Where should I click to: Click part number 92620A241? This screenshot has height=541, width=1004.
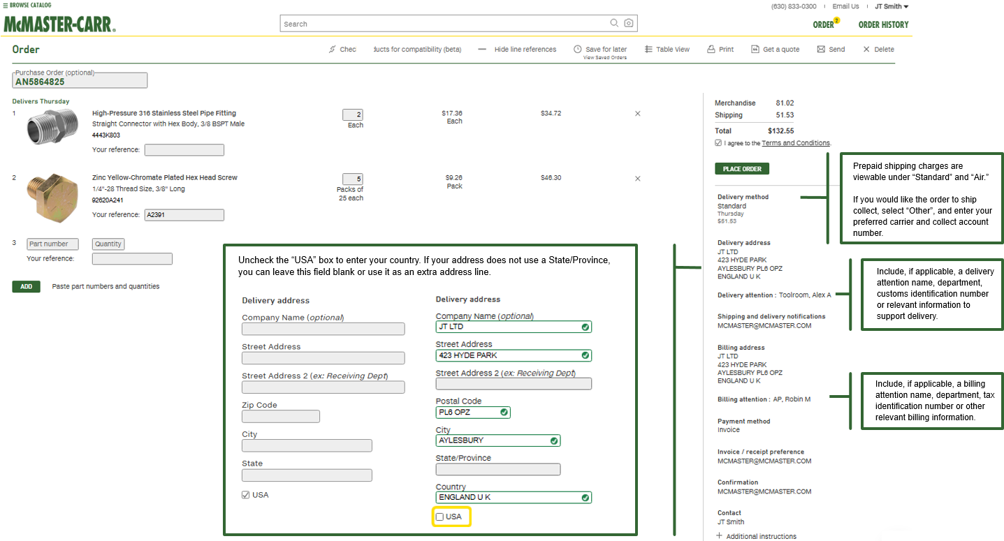coord(107,200)
